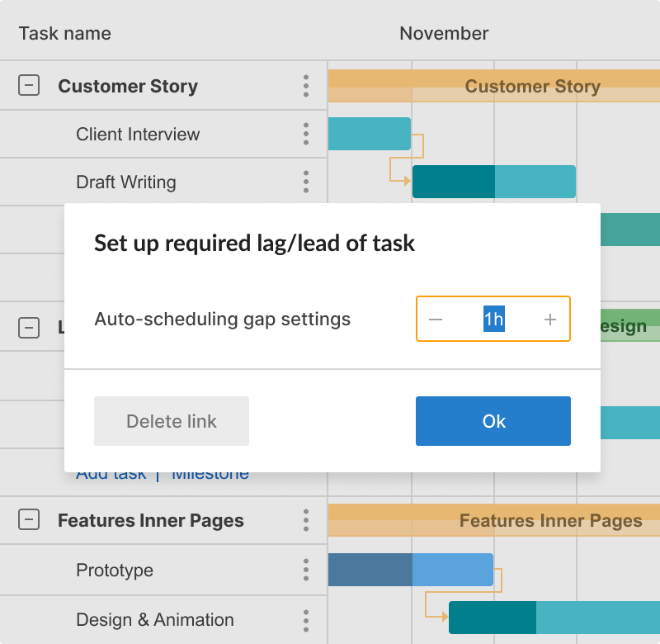Open kebab menu for Features Inner Pages

click(306, 520)
